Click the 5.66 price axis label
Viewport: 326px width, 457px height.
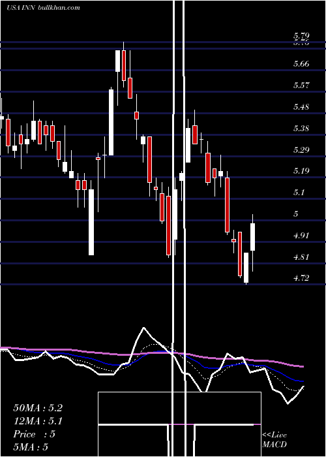pos(301,64)
